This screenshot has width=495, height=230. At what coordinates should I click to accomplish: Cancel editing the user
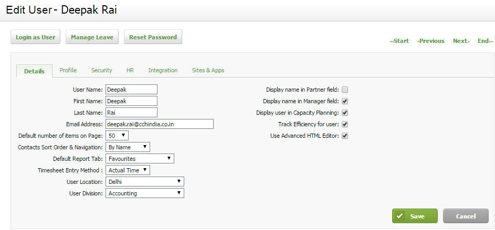point(466,216)
